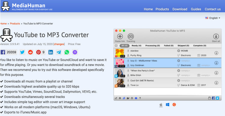Open Home in the top navigation

coord(148,9)
